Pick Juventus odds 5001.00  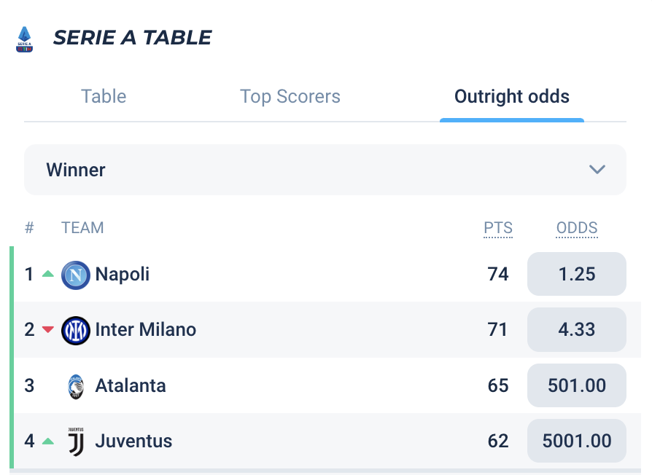pos(577,441)
